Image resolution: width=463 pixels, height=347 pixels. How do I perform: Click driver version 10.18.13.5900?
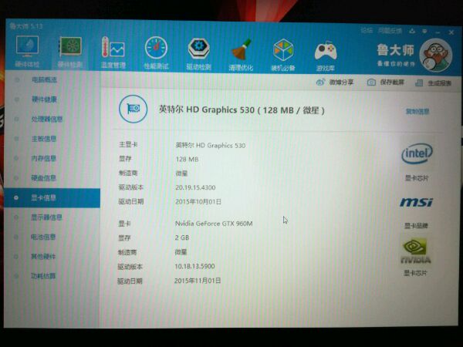tap(194, 266)
